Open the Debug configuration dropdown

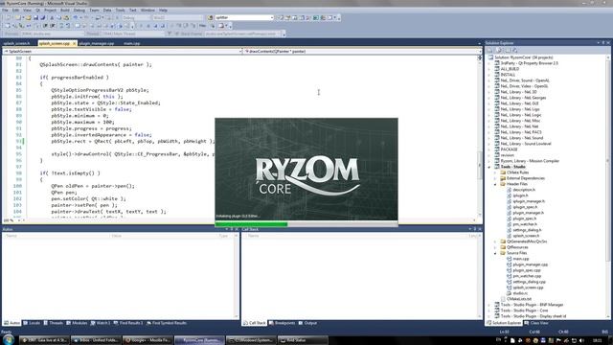point(136,17)
